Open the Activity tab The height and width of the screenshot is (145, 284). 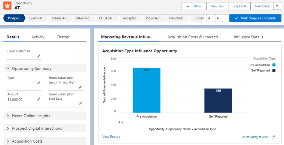(x=38, y=37)
